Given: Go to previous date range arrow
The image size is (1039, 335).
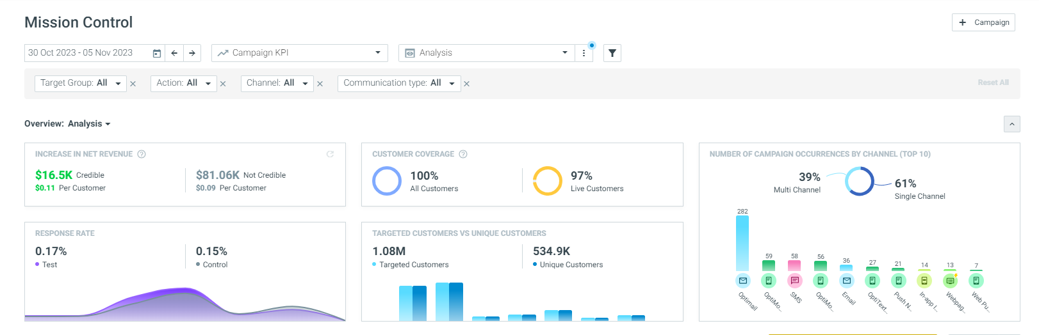Looking at the screenshot, I should 174,53.
